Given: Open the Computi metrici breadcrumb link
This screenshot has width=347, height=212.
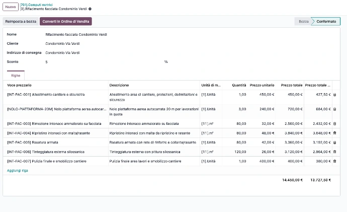Looking at the screenshot, I should tap(36, 5).
